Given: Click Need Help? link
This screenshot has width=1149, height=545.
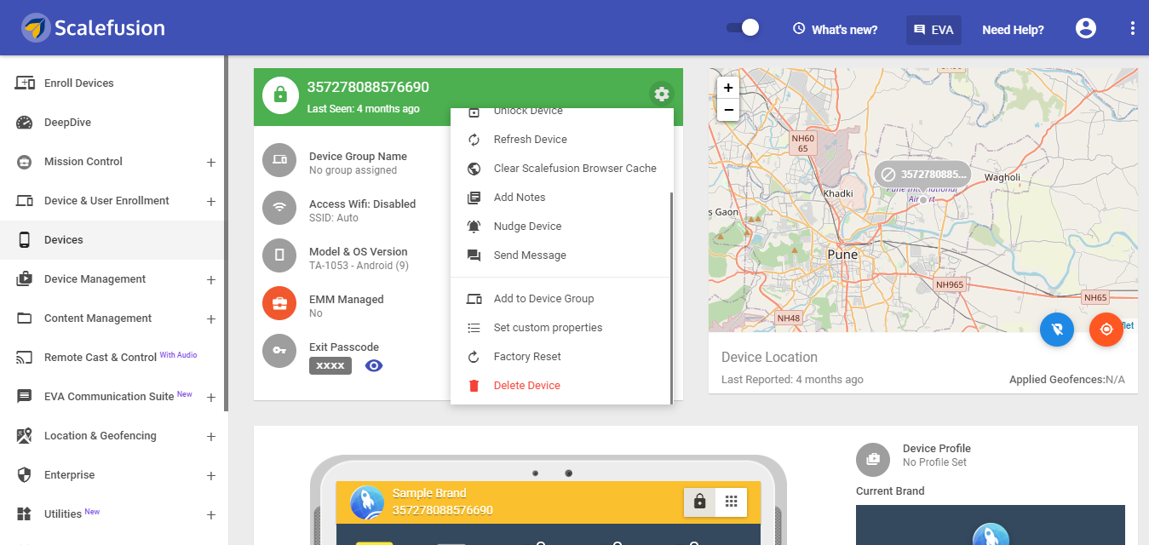Looking at the screenshot, I should click(1013, 29).
